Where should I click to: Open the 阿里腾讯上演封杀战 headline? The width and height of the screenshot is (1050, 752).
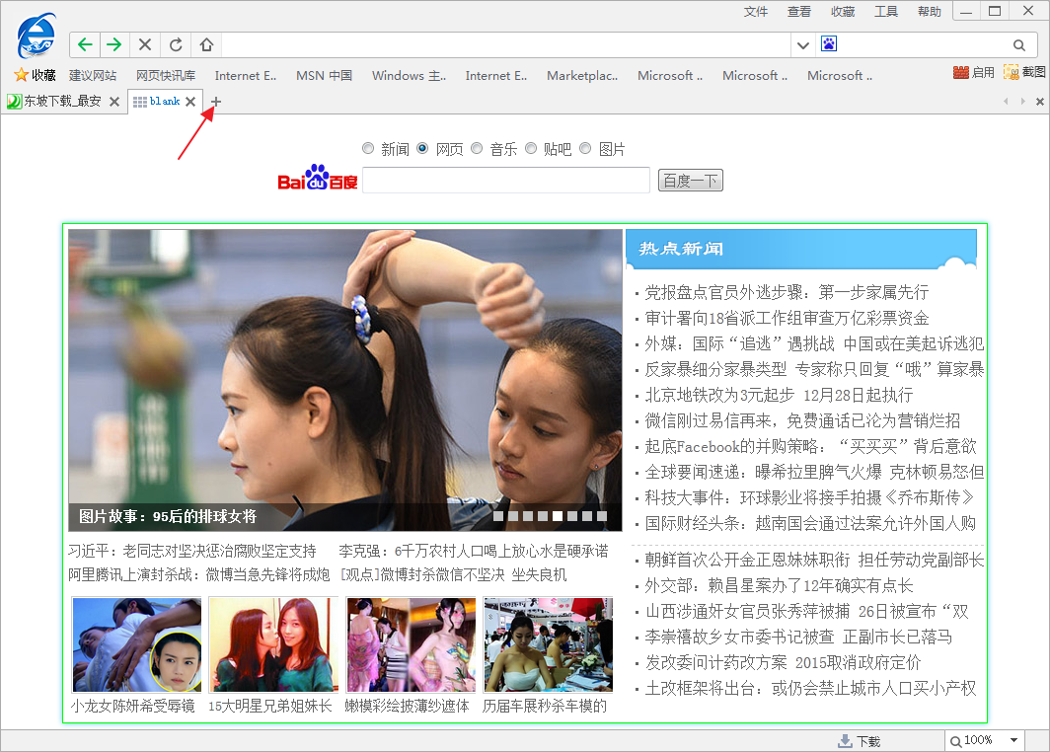tap(199, 574)
